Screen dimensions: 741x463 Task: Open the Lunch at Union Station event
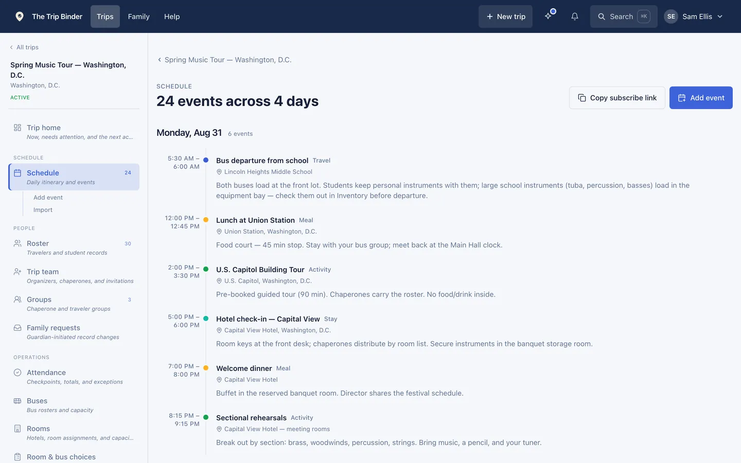coord(255,220)
